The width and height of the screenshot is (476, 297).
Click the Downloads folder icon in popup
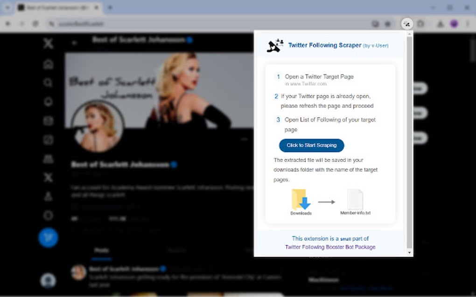click(301, 199)
